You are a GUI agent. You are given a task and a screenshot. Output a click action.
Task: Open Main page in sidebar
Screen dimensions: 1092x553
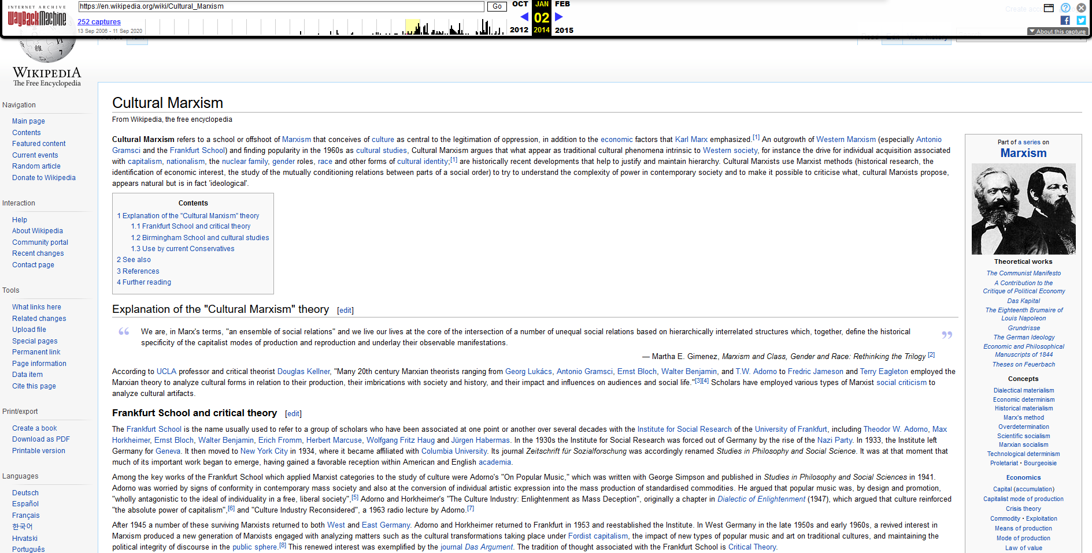[x=28, y=121]
